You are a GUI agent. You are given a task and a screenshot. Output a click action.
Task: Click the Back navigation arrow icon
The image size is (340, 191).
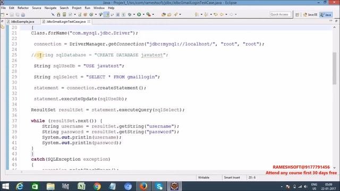click(222, 14)
